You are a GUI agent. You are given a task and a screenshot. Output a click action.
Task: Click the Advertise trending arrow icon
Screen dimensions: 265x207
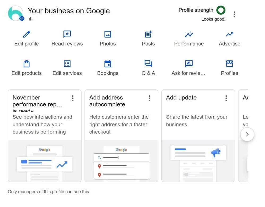pyautogui.click(x=229, y=34)
